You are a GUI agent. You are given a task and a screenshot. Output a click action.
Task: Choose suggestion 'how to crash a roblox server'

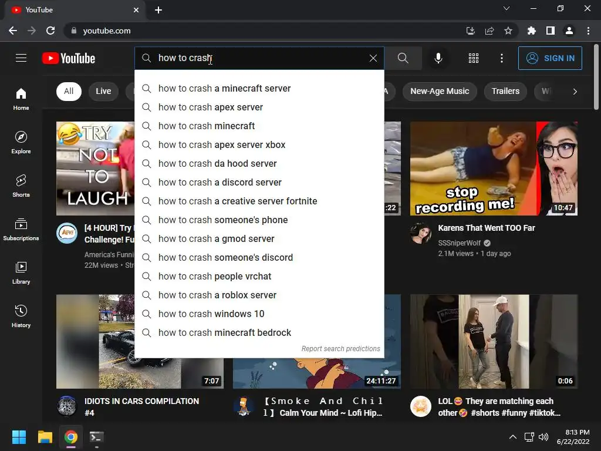[259, 295]
